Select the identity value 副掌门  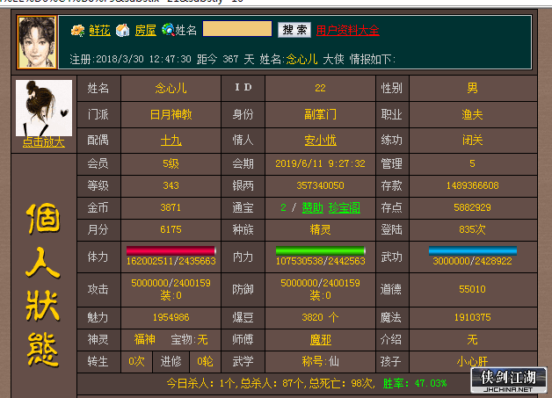[320, 114]
